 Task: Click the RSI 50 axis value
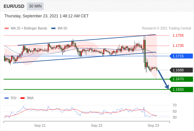tap(175, 111)
